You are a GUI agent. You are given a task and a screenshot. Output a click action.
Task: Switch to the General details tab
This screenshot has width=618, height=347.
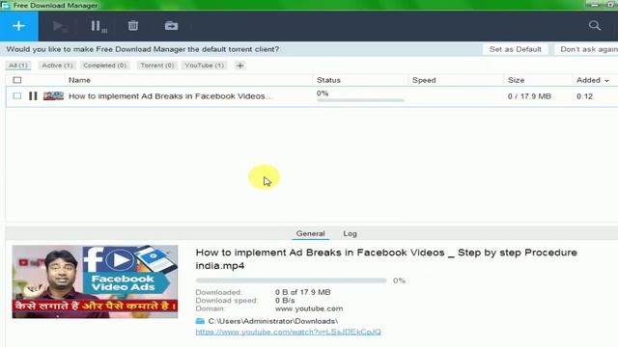310,233
